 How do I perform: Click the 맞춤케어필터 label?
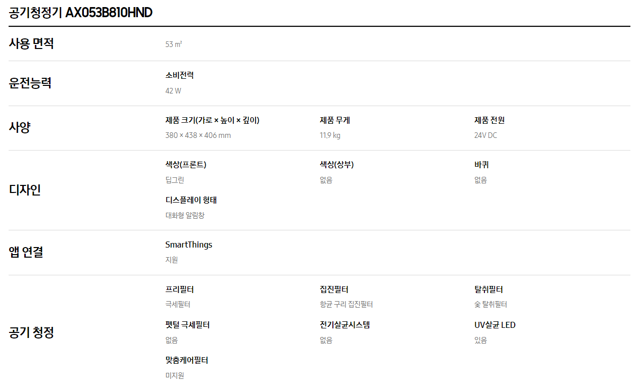tap(187, 360)
